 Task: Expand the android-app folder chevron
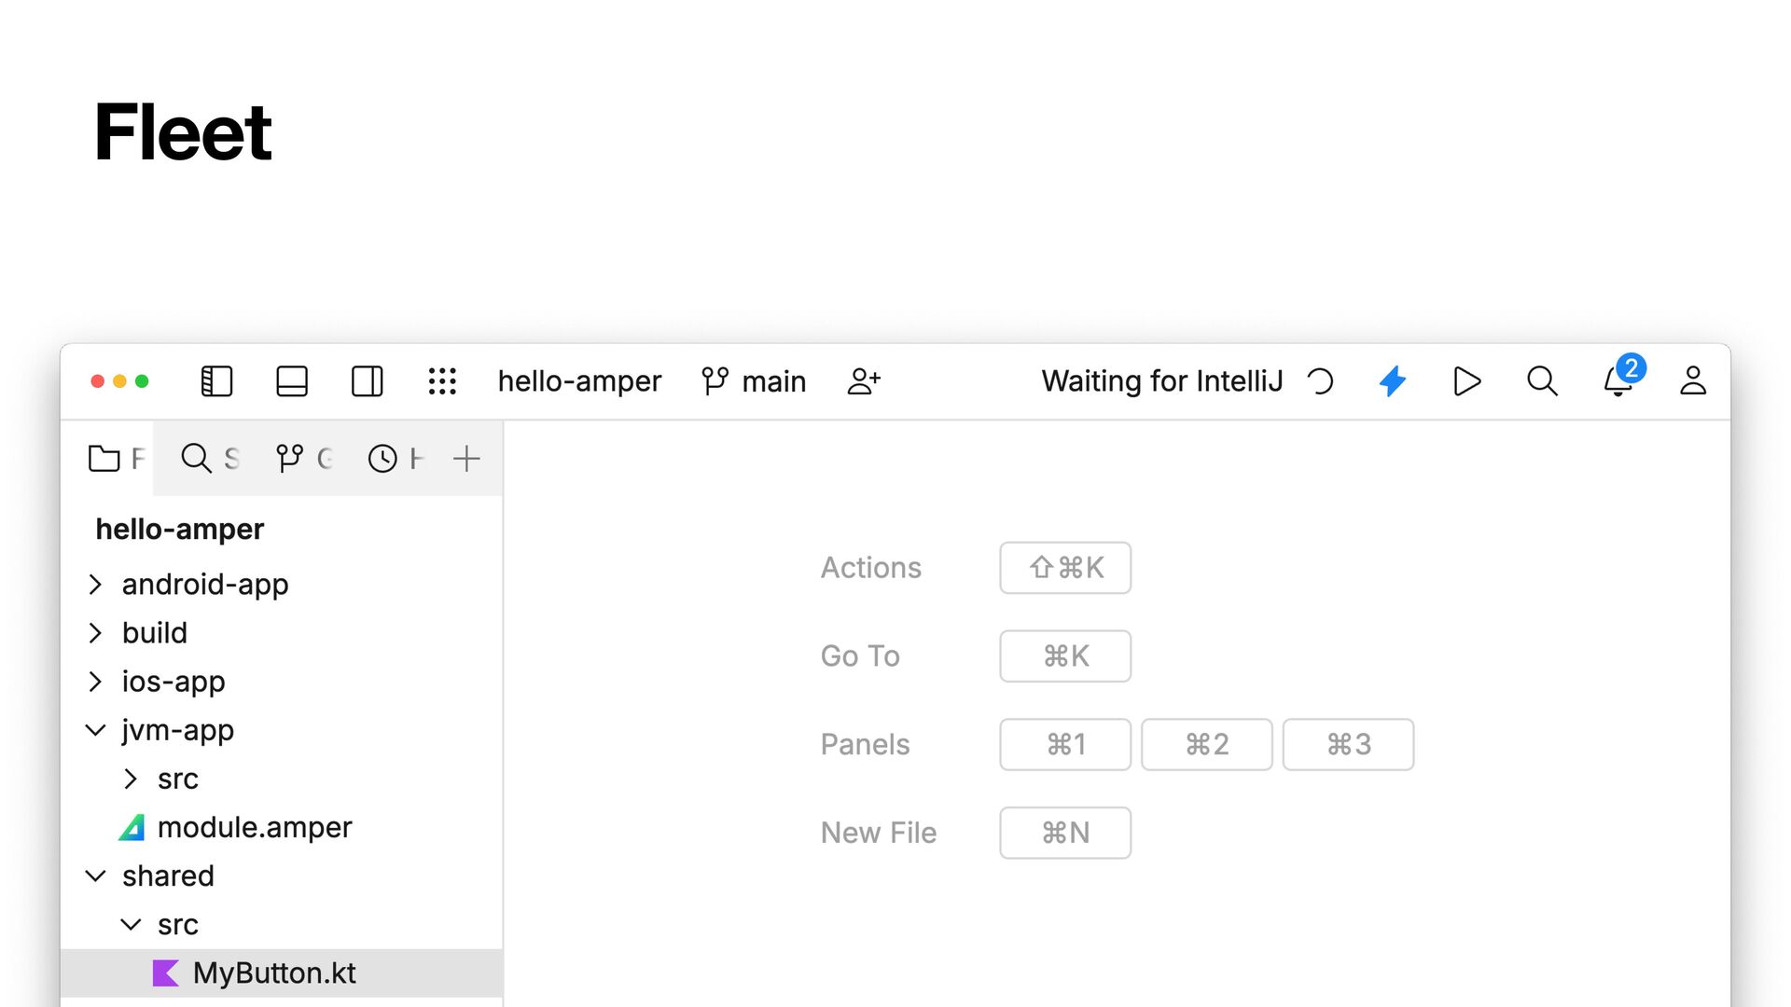pos(95,585)
